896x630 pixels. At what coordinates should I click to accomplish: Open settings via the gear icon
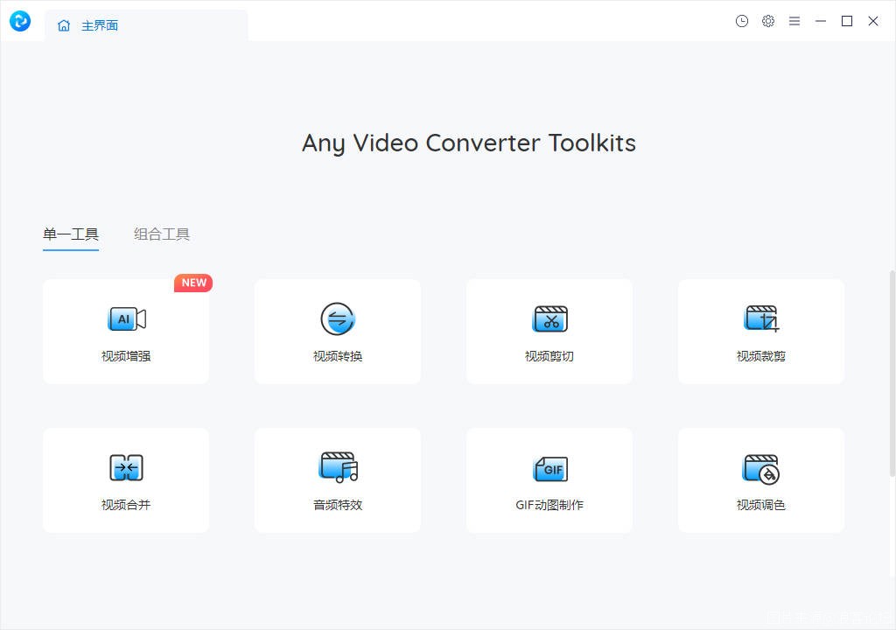[x=768, y=21]
